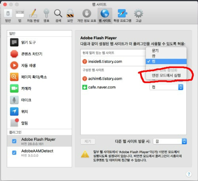Open the cafe.naver.com 켬 dropdown
The height and width of the screenshot is (181, 198).
(x=166, y=87)
